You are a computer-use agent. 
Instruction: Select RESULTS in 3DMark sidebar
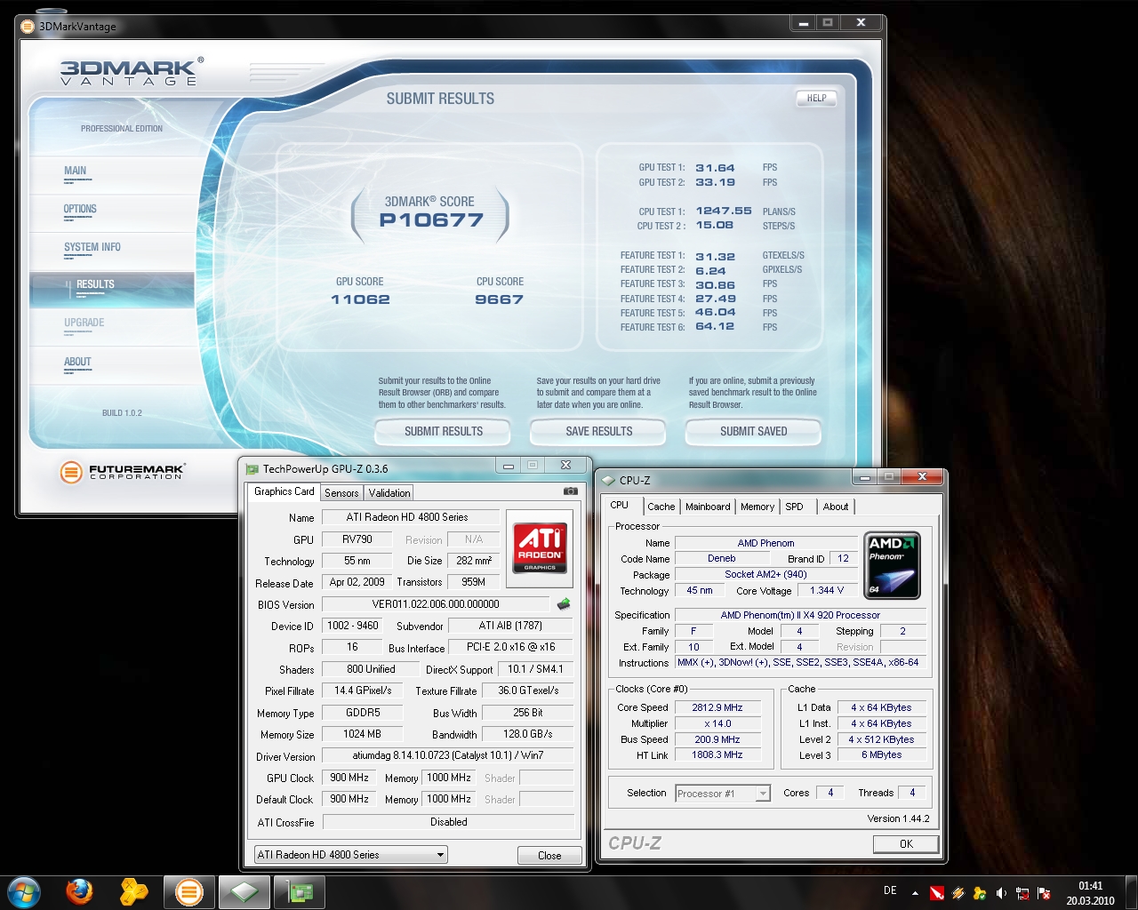(x=112, y=288)
